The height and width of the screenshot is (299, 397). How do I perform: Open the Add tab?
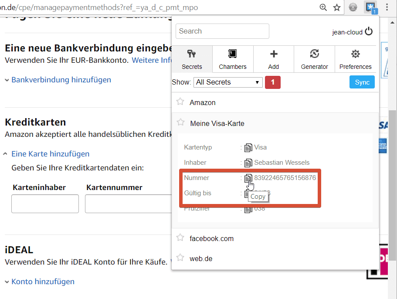[x=274, y=59]
